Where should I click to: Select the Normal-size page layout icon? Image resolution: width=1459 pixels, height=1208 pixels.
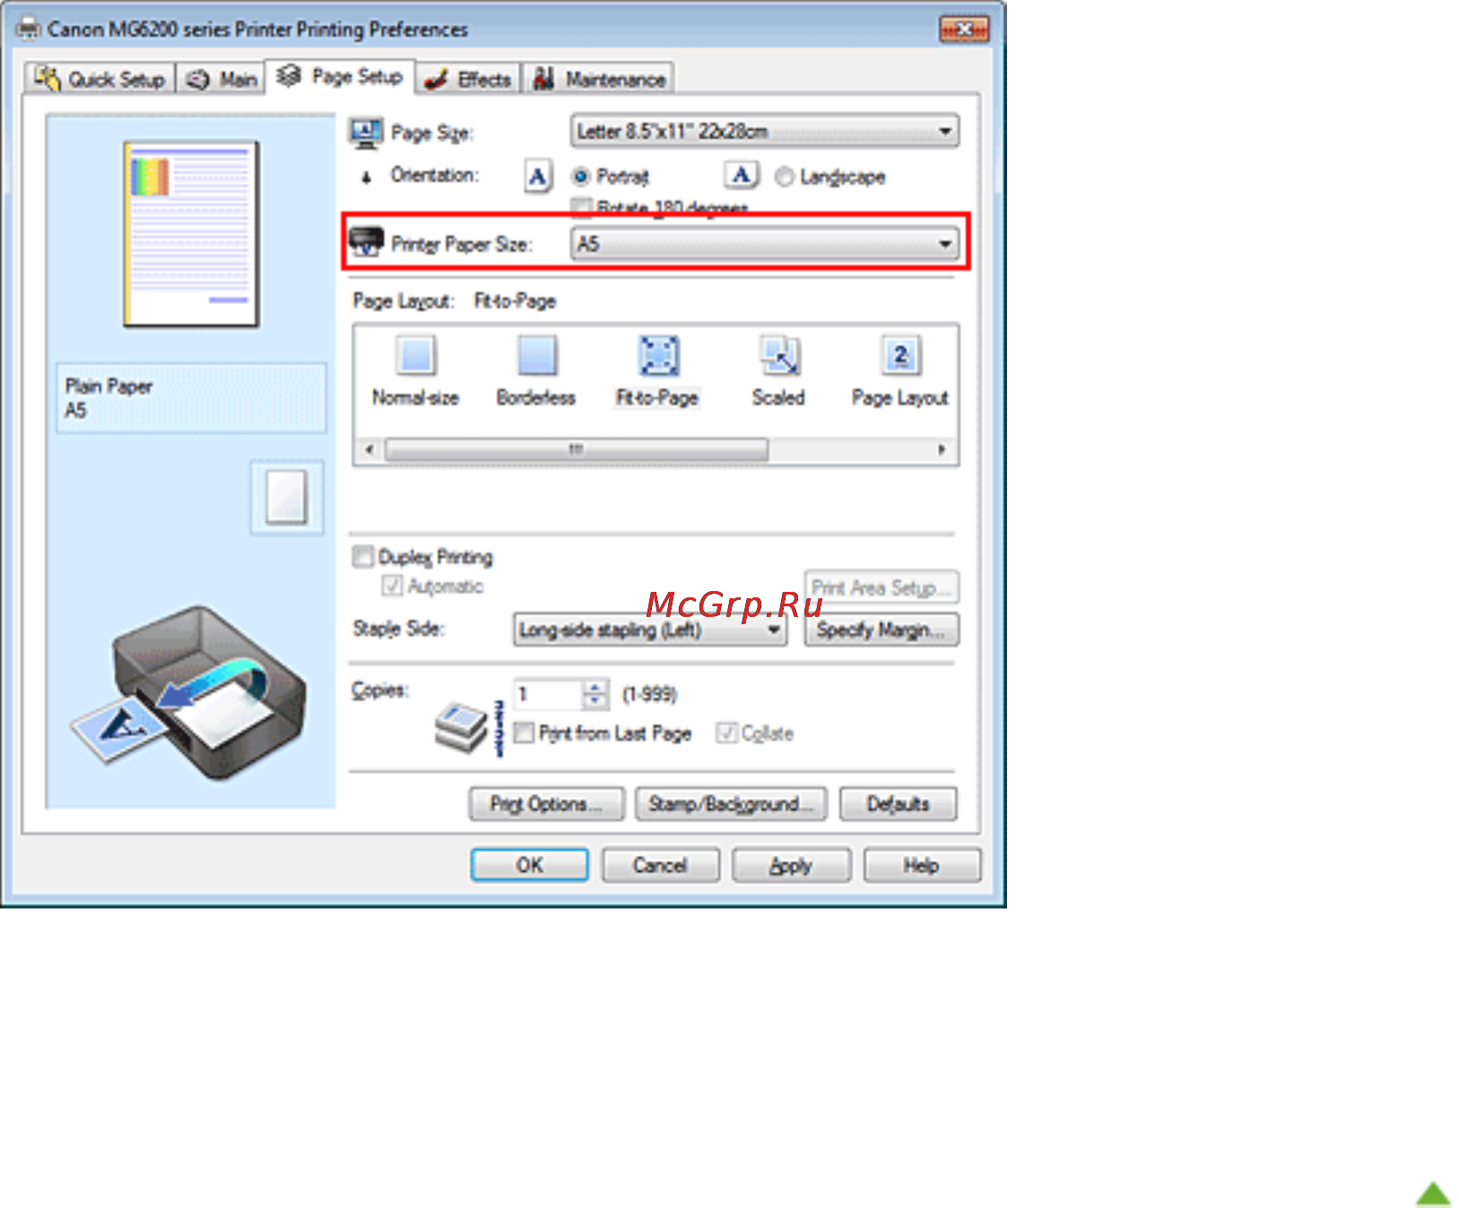coord(416,355)
